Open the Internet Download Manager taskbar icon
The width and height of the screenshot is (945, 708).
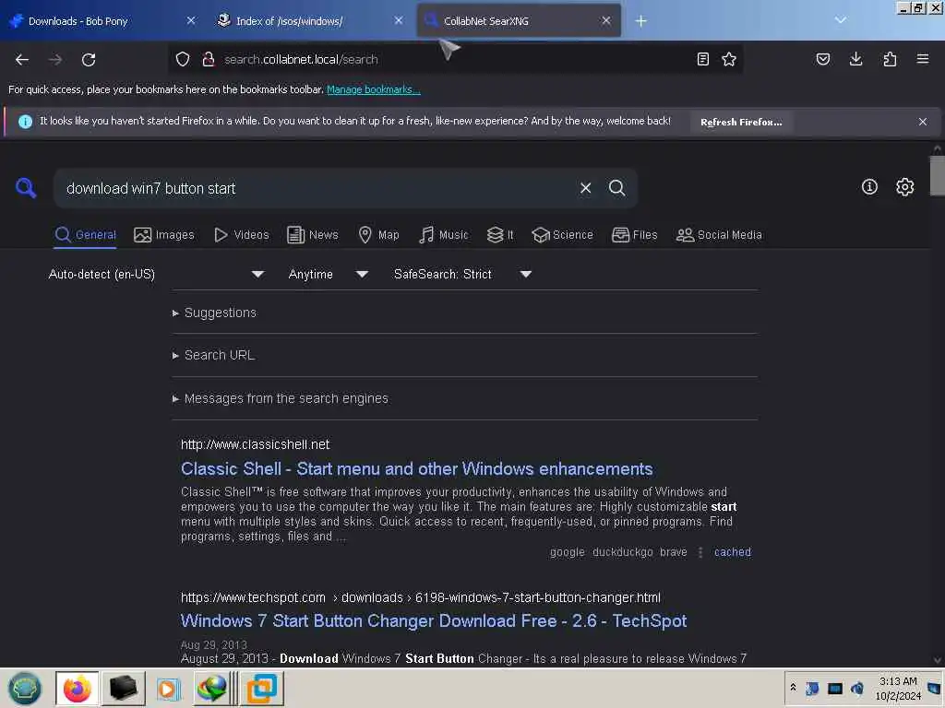pos(211,688)
